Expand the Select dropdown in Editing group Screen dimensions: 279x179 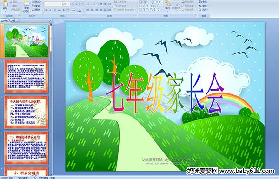204,10
